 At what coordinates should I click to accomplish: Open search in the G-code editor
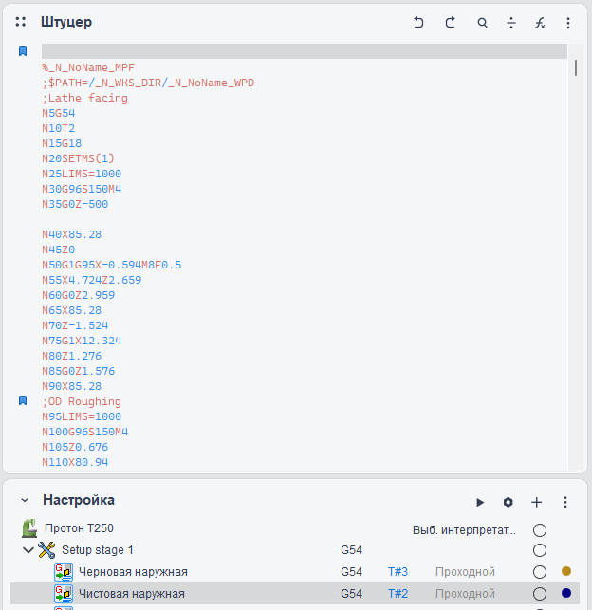click(x=482, y=23)
